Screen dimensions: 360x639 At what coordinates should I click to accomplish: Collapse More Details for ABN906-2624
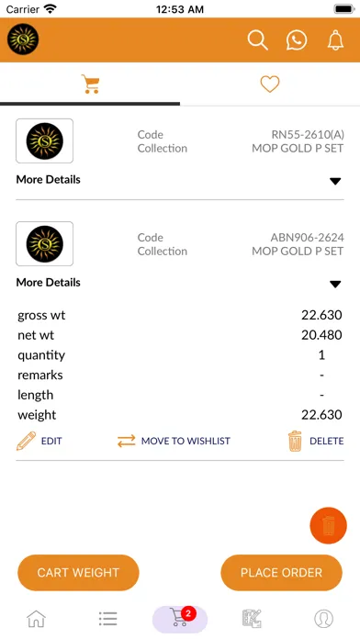(x=335, y=284)
